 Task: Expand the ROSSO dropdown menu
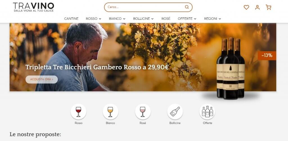tap(93, 19)
